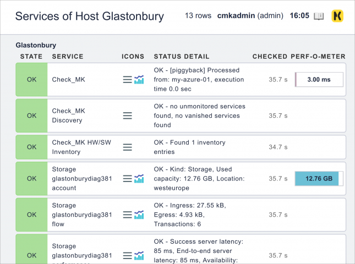
Task: Open the Check_MK service link
Action: (69, 80)
